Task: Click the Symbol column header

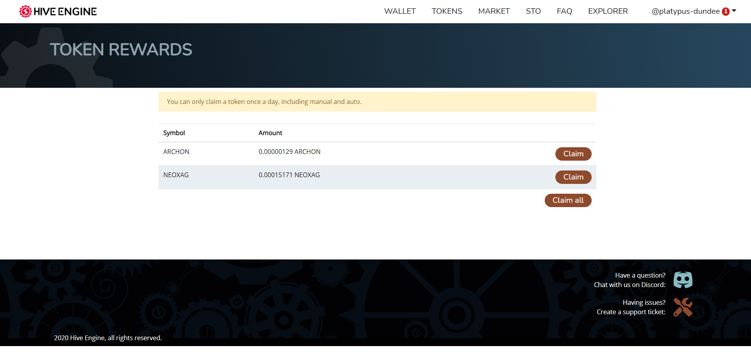Action: coord(174,133)
